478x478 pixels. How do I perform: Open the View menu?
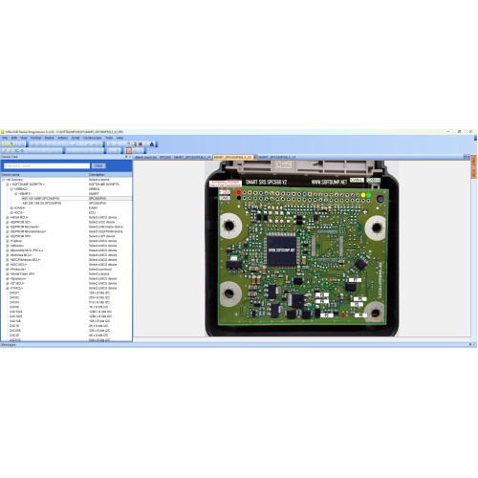[x=24, y=138]
